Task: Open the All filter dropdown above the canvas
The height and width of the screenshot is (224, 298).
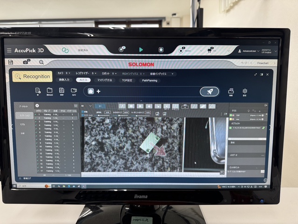Action: [x=86, y=106]
